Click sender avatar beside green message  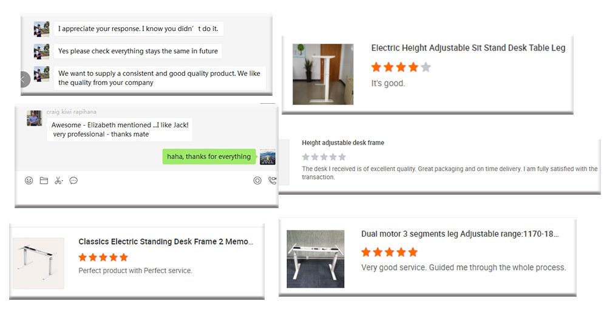268,157
